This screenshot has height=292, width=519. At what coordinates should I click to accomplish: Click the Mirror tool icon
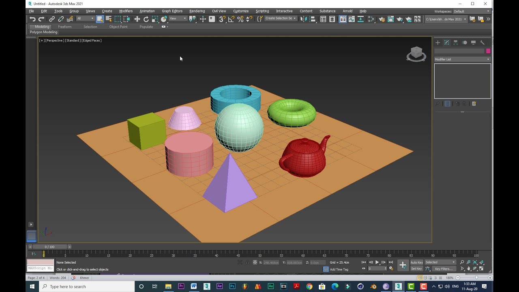[x=303, y=19]
